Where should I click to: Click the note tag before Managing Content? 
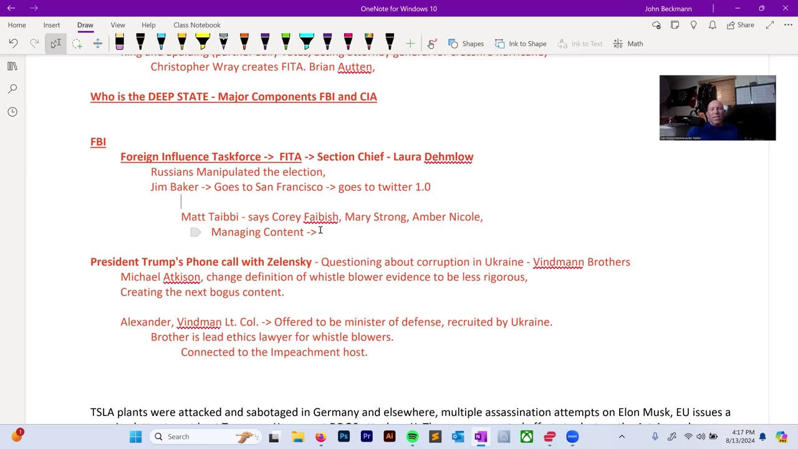(x=195, y=232)
